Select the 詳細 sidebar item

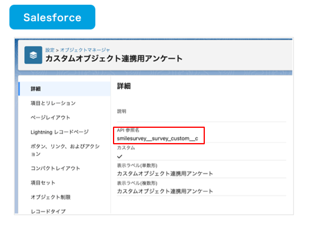[65, 89]
